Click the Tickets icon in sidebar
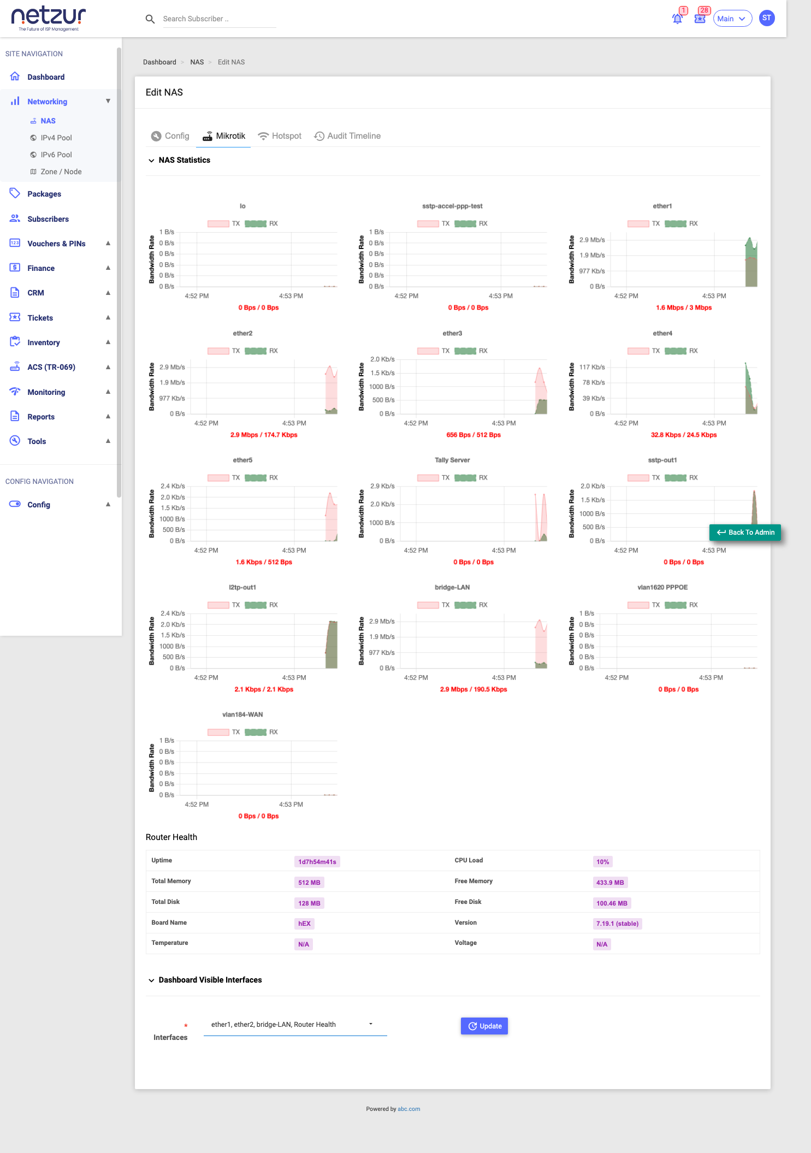This screenshot has height=1153, width=811. click(x=15, y=317)
